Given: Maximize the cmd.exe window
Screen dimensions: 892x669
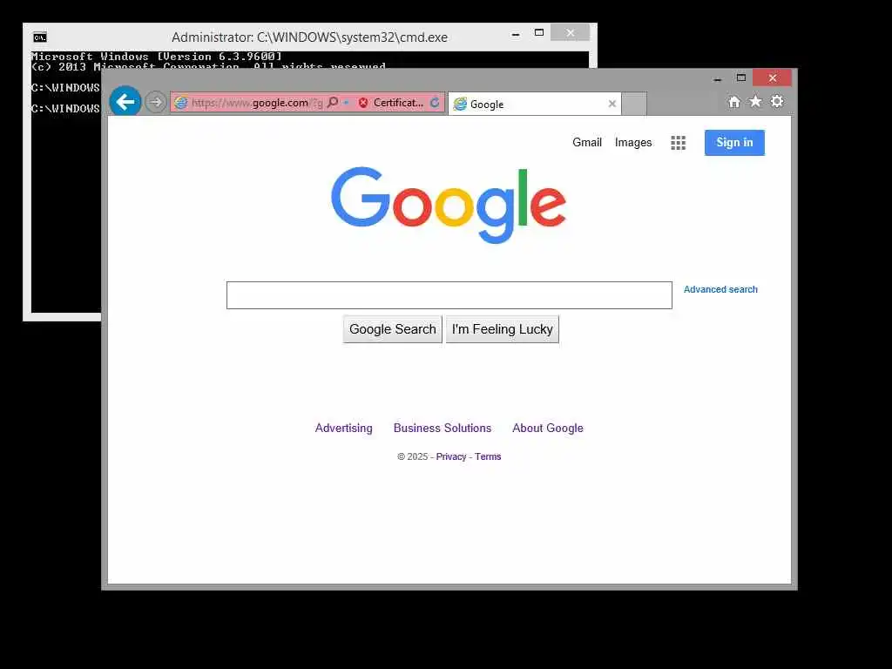Looking at the screenshot, I should [x=539, y=33].
